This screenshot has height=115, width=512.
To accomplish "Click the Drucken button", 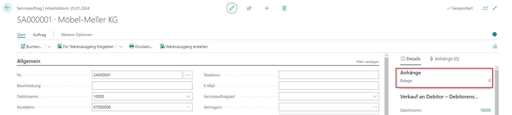I will pyautogui.click(x=141, y=47).
